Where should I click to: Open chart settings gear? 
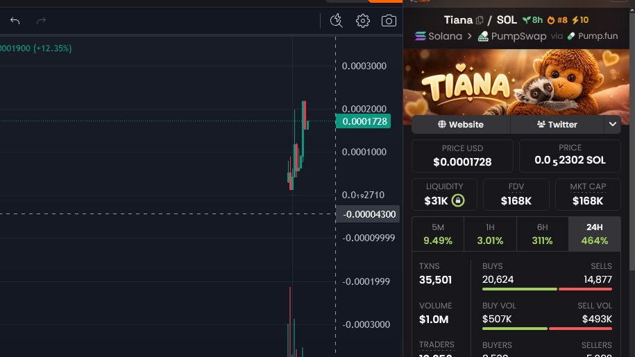click(x=363, y=21)
